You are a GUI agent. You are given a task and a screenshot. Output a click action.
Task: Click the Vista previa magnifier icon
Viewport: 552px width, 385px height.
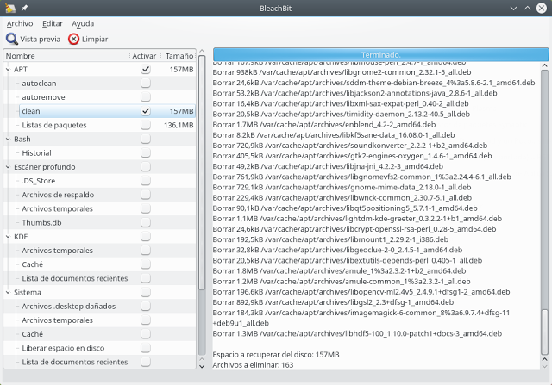pyautogui.click(x=11, y=39)
